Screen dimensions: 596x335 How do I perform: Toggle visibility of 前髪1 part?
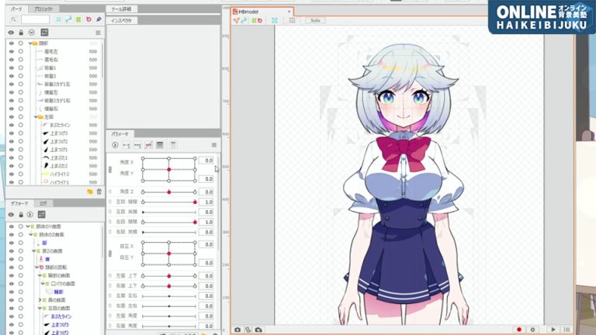11,68
